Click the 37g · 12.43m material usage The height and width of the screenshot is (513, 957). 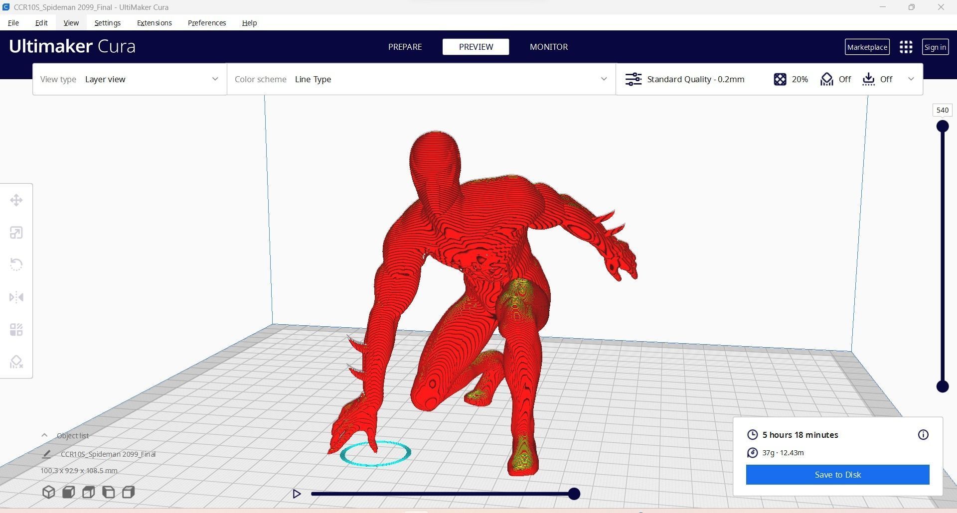[x=783, y=453]
